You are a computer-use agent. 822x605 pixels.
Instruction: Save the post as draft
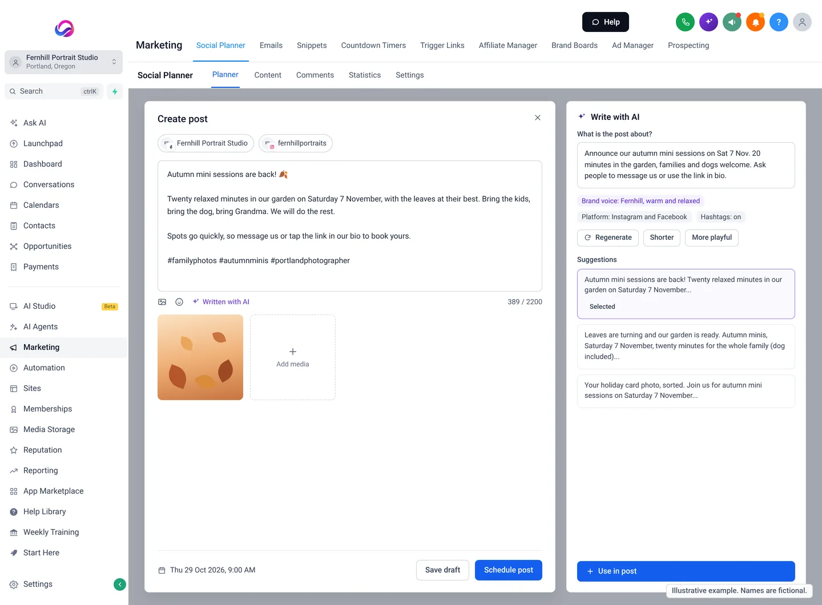[x=442, y=570]
